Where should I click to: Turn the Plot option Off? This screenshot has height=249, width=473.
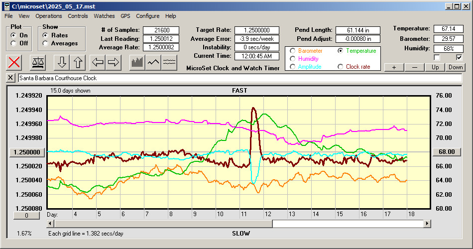pyautogui.click(x=13, y=43)
